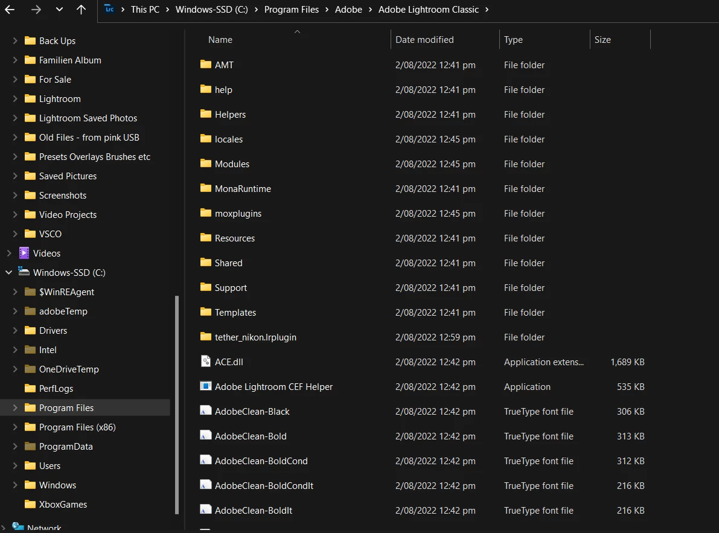Select the AdobeClean-Black font file icon
719x533 pixels.
pyautogui.click(x=206, y=410)
